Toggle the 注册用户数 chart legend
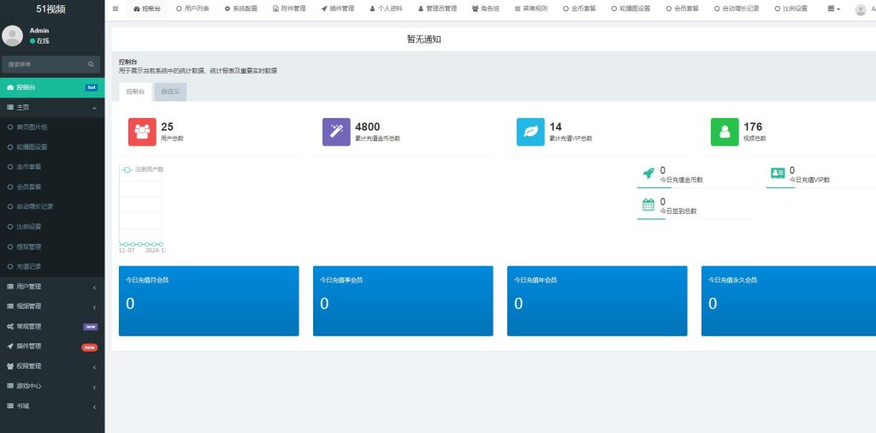876x433 pixels. click(x=143, y=169)
